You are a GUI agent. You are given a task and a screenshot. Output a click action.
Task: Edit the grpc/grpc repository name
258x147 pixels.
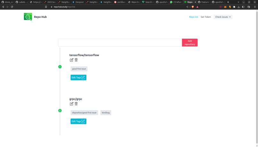71,104
